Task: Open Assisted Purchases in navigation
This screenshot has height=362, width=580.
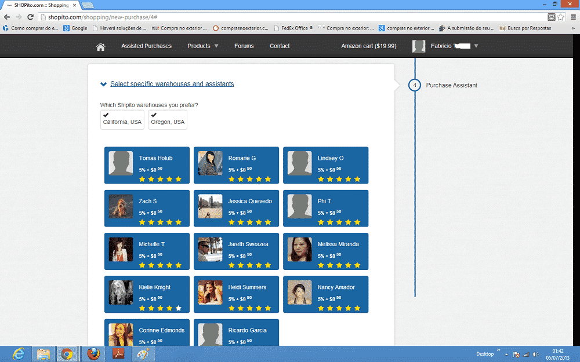Action: click(146, 46)
